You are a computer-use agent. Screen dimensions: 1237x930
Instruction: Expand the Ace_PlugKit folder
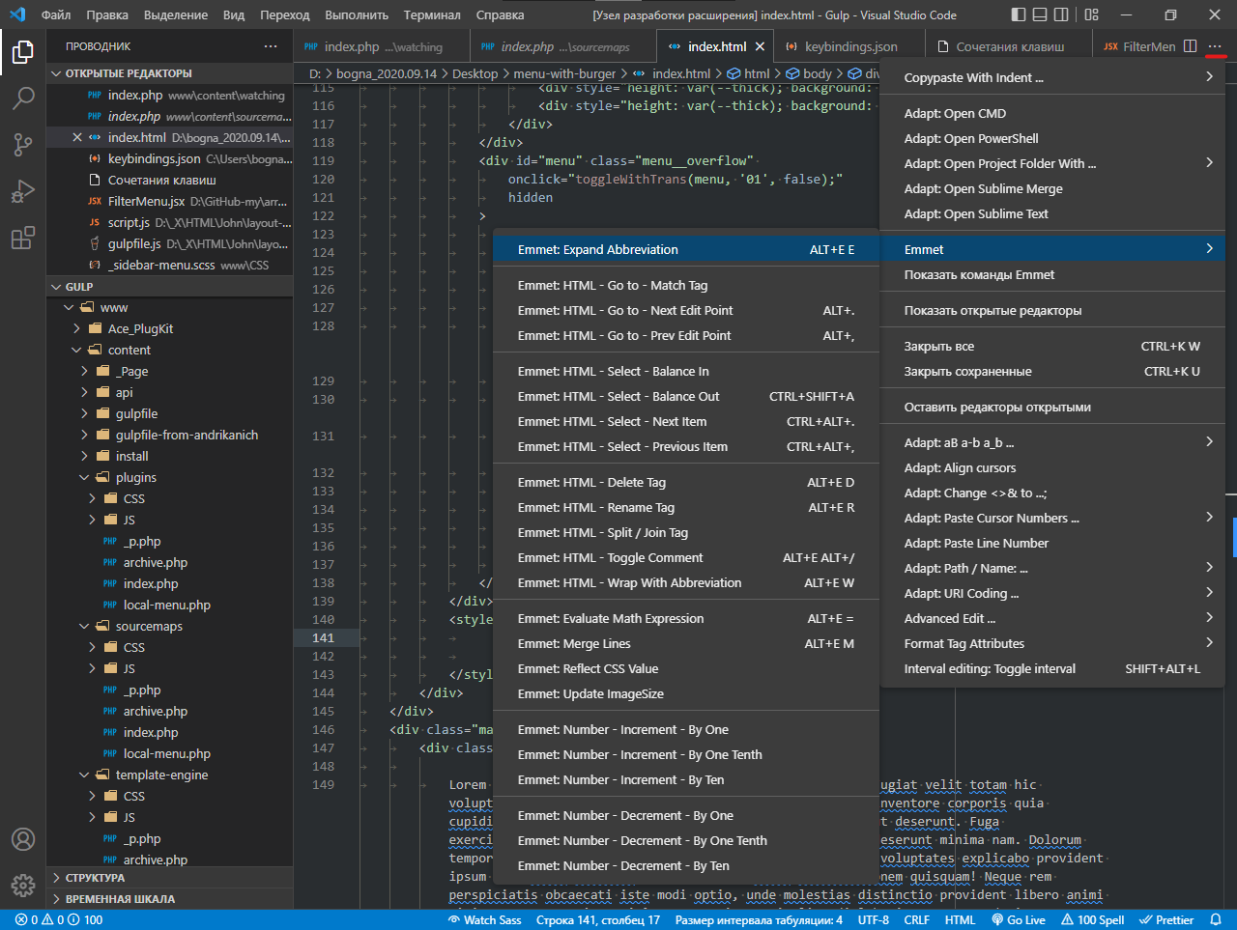pos(169,329)
